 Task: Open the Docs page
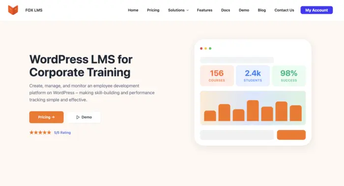coord(226,10)
